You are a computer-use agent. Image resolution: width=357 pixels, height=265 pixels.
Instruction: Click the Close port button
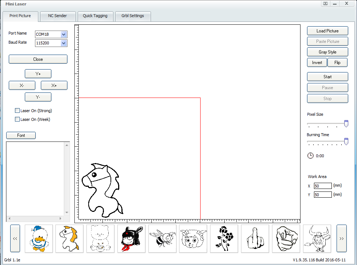38,59
